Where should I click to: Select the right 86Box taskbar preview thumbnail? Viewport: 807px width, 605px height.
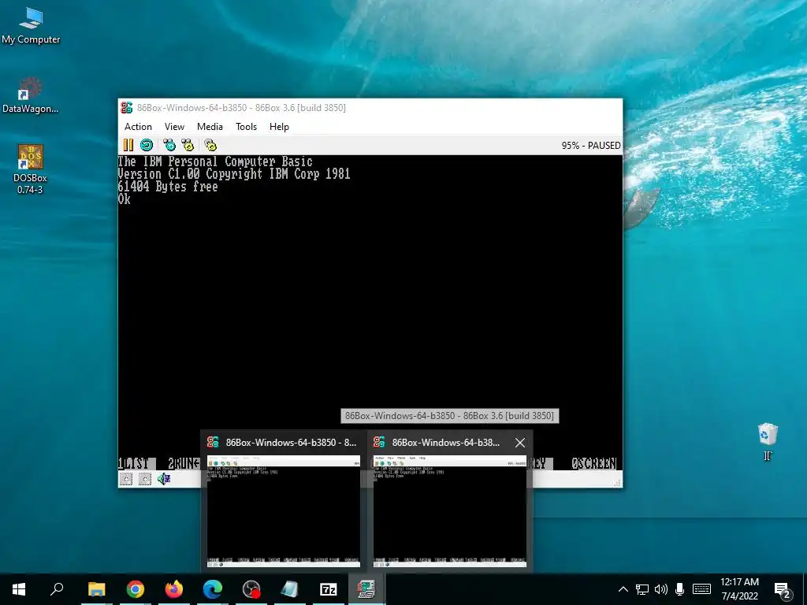coord(450,511)
